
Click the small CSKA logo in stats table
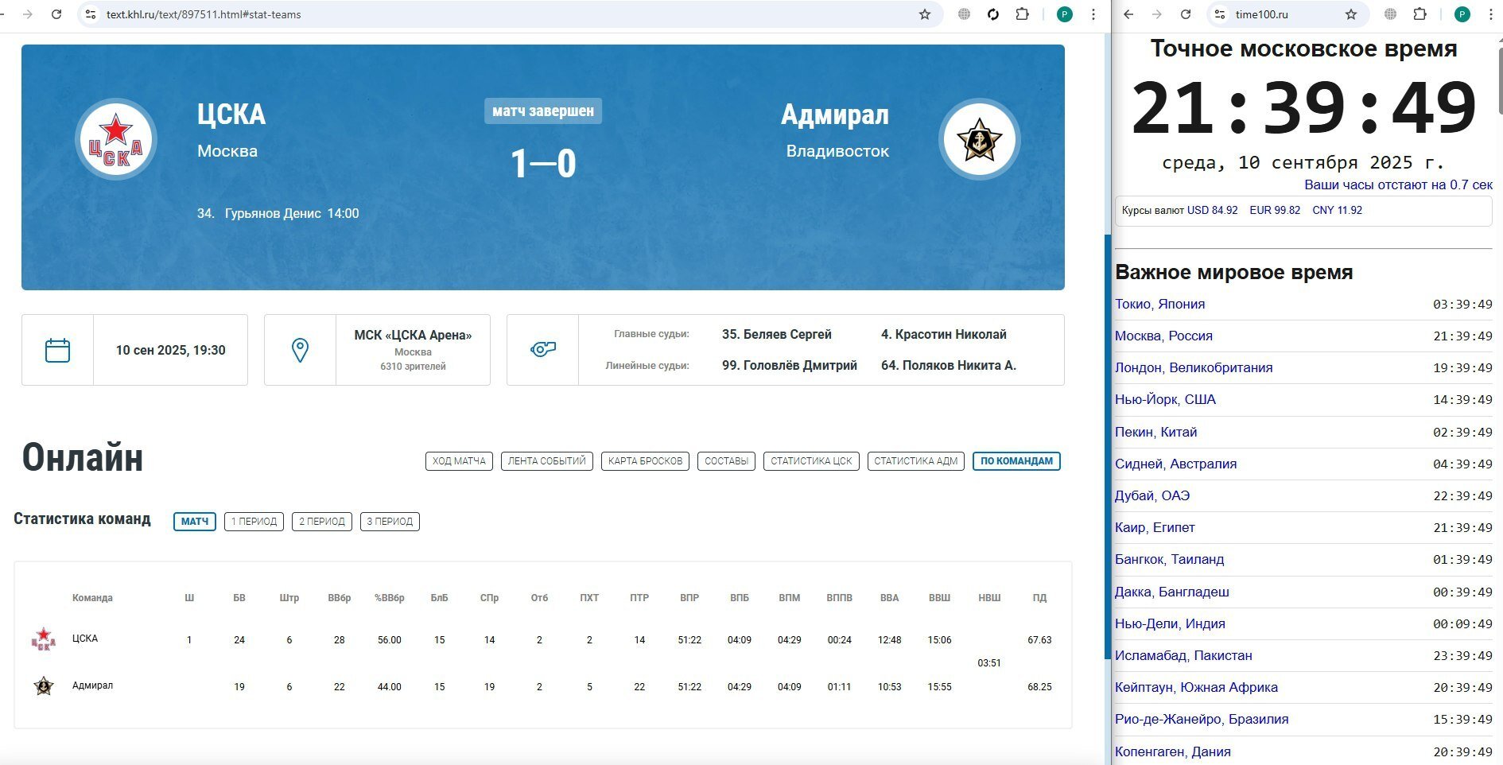(43, 639)
